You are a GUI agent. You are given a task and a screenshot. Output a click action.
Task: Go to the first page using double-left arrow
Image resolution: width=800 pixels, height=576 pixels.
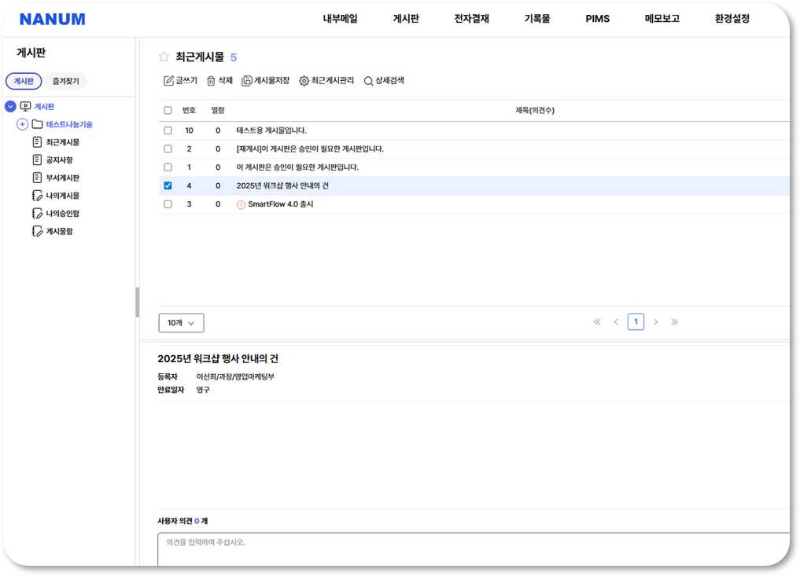[597, 322]
